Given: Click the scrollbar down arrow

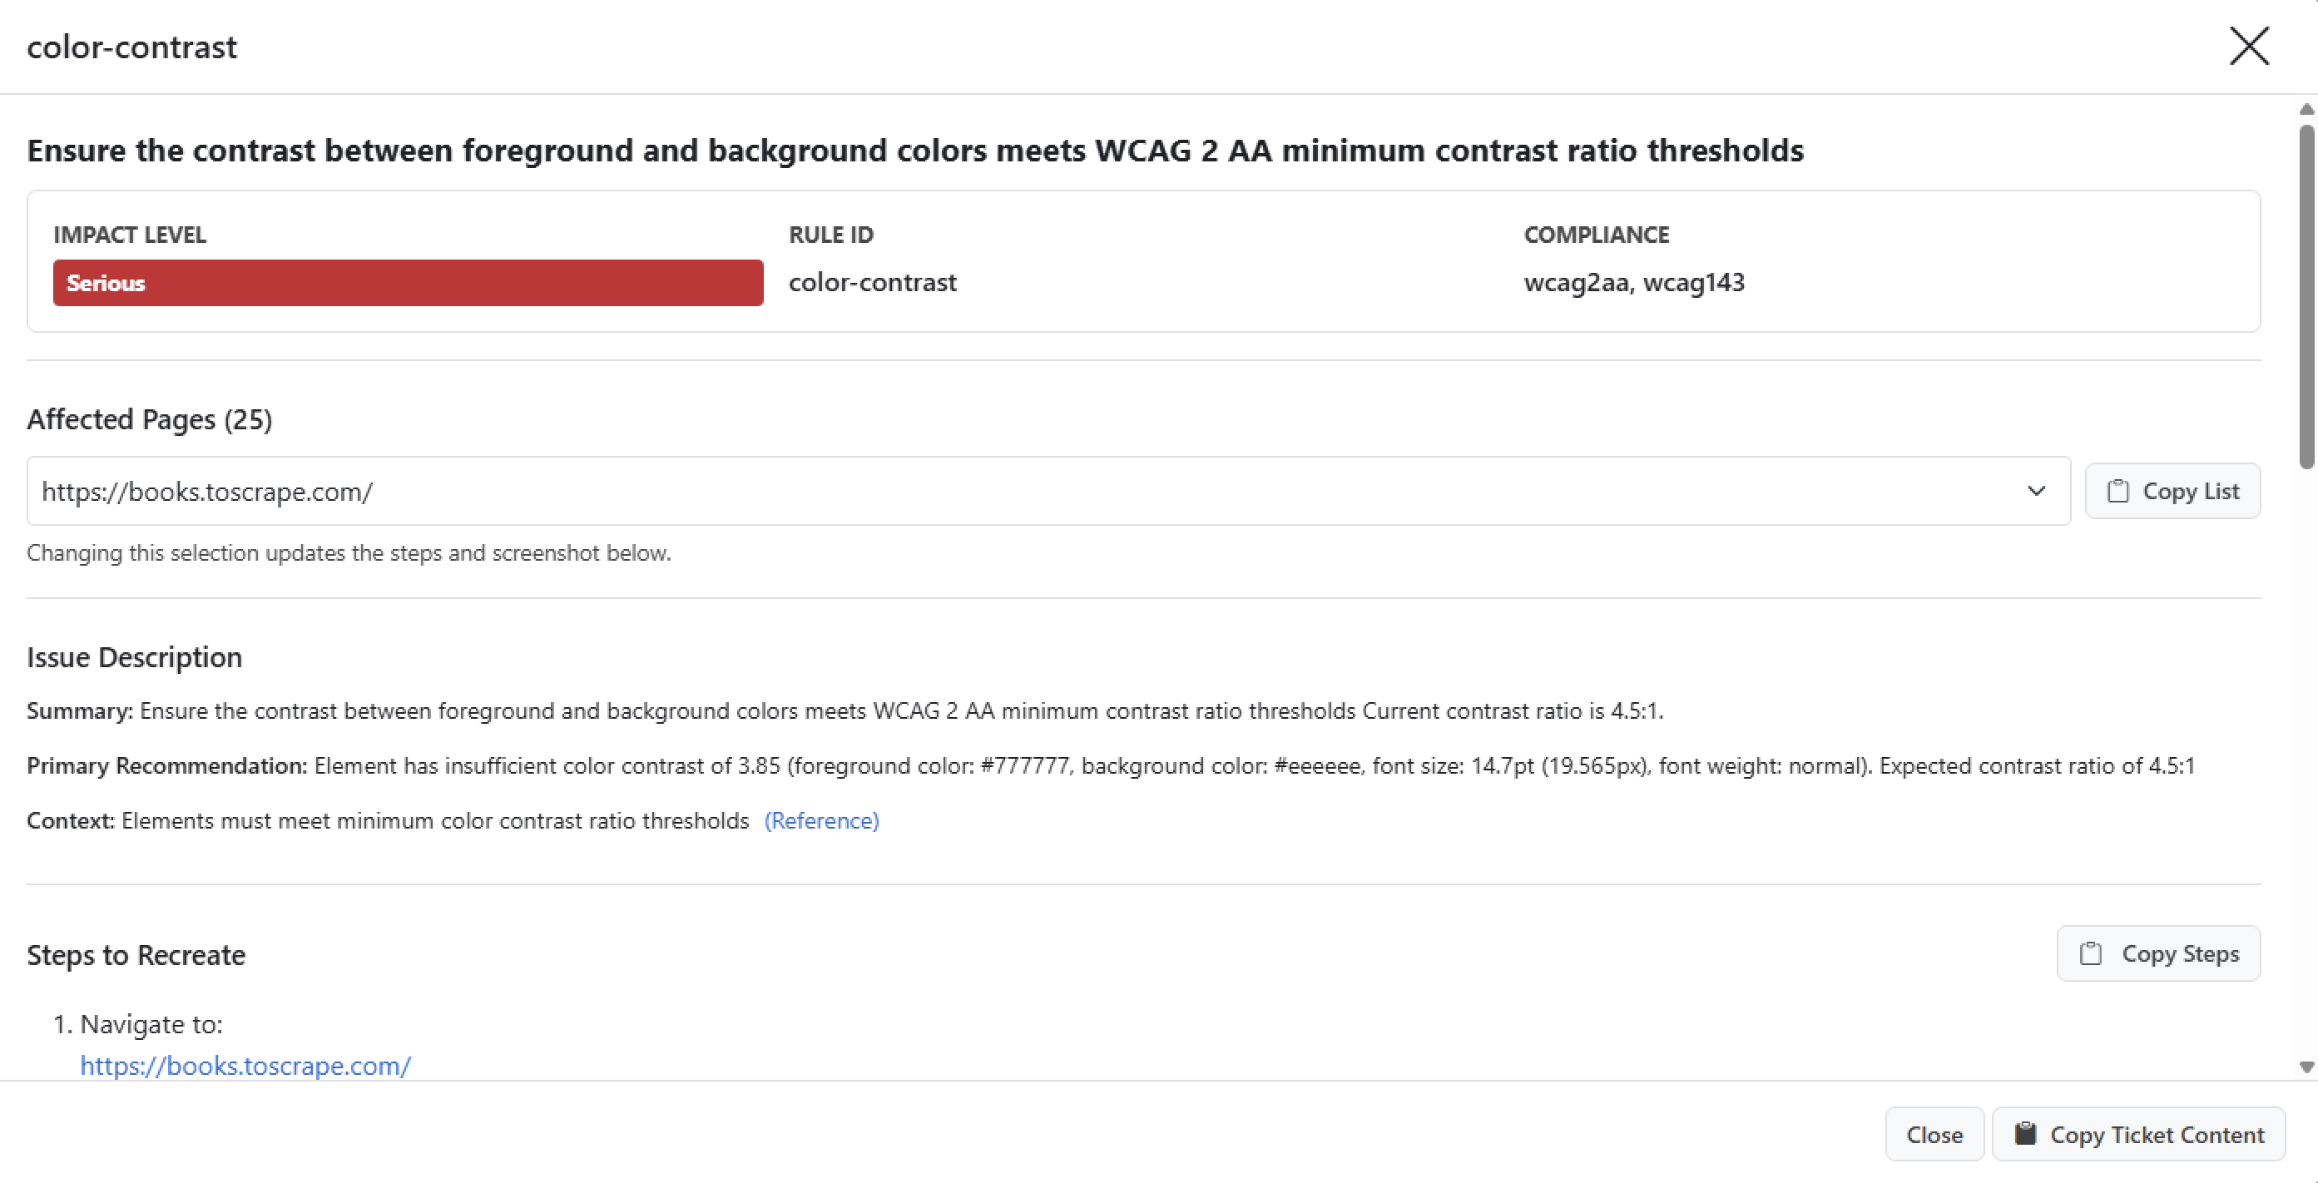Looking at the screenshot, I should click(x=2306, y=1067).
